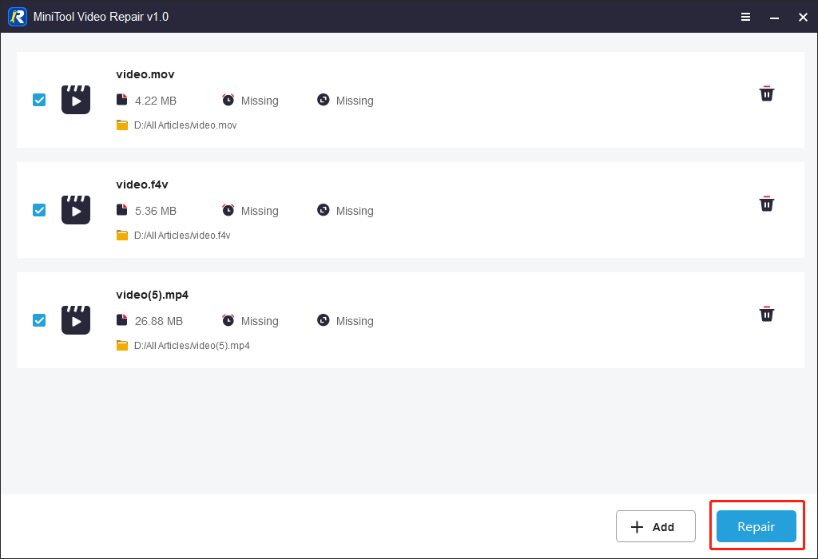Viewport: 818px width, 559px height.
Task: Click the file size icon beside 26.88 MB
Action: [x=121, y=319]
